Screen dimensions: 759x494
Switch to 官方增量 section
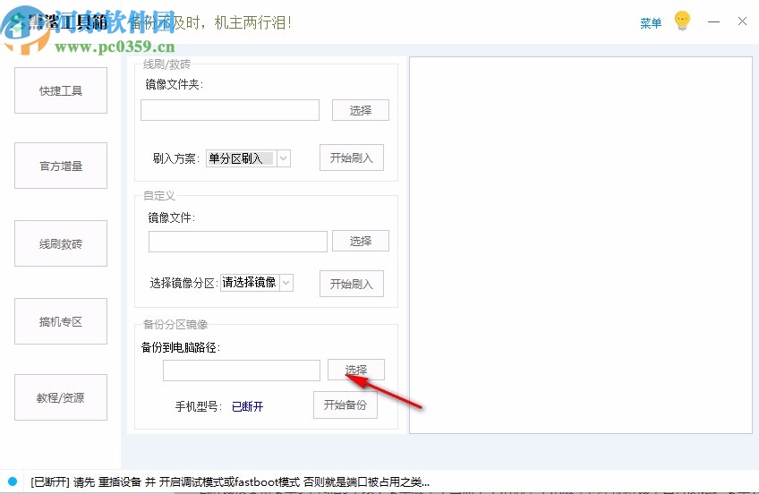point(61,166)
